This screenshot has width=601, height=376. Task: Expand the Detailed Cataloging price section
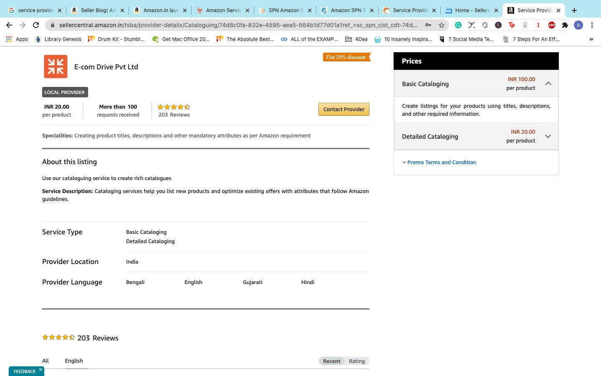(x=548, y=136)
